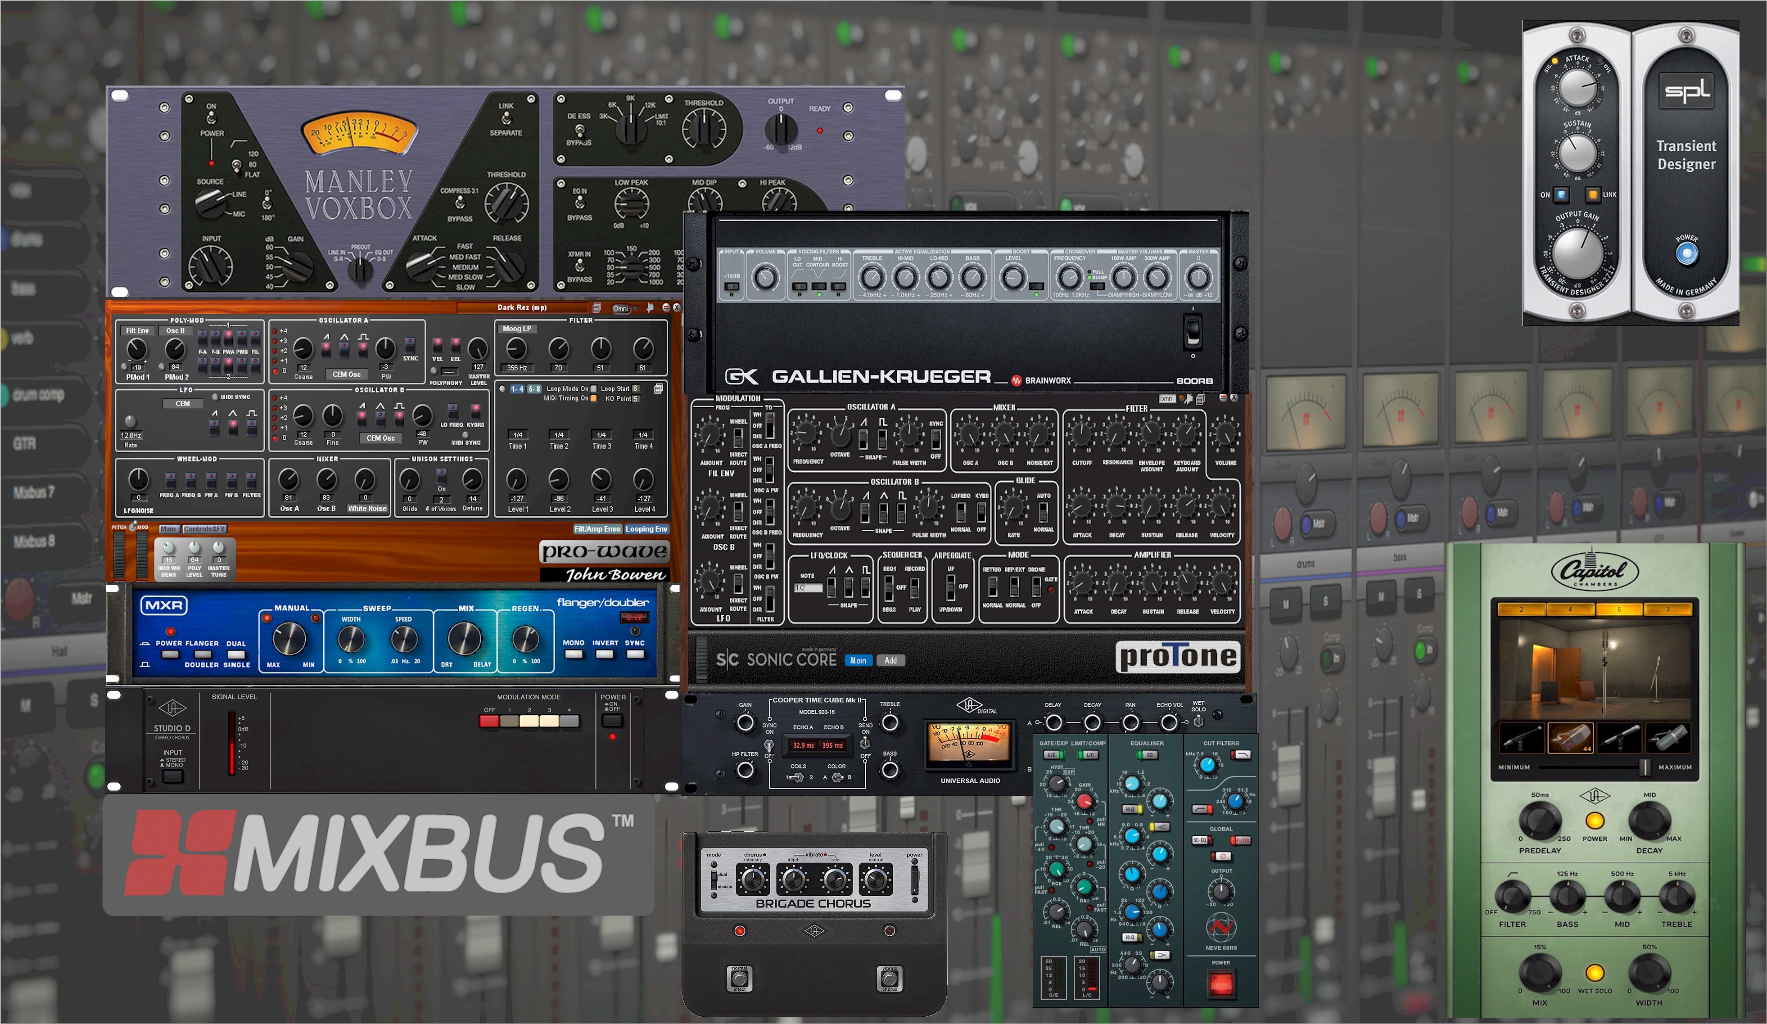Click the SPL Transient Designer blue power button
The width and height of the screenshot is (1767, 1024).
pos(1686,254)
